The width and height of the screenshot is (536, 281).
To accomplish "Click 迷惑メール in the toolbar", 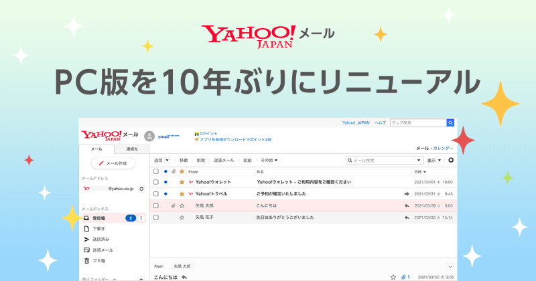I will click(224, 160).
